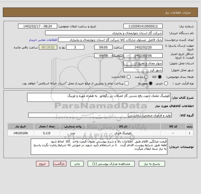201x194 pixels.
Task: Click row number cell 1
Action: click(190, 133)
